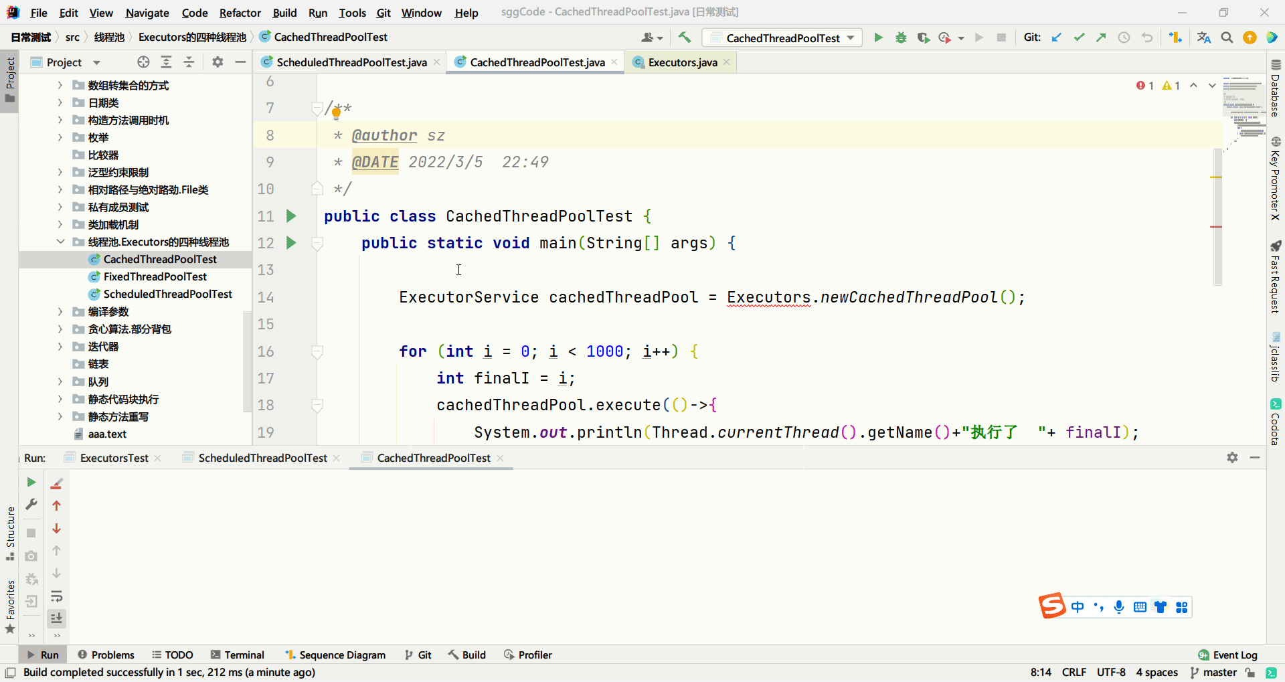
Task: Switch to Executors.java editor tab
Action: 682,62
